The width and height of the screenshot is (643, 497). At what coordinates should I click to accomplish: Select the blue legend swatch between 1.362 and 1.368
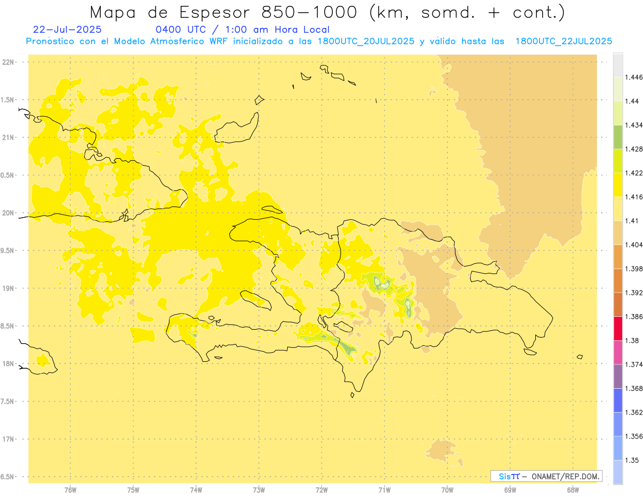coord(618,400)
